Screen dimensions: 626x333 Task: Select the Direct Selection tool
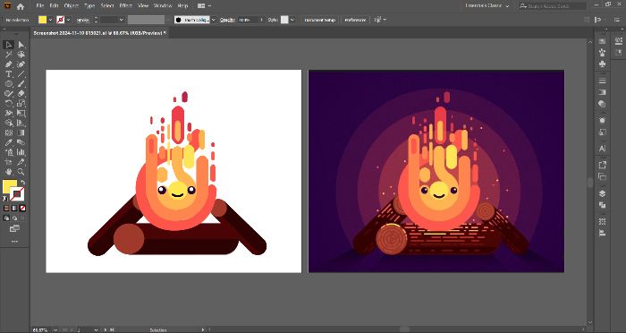pos(21,45)
